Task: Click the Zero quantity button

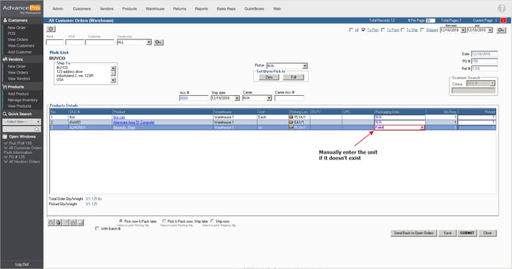Action: [x=269, y=77]
